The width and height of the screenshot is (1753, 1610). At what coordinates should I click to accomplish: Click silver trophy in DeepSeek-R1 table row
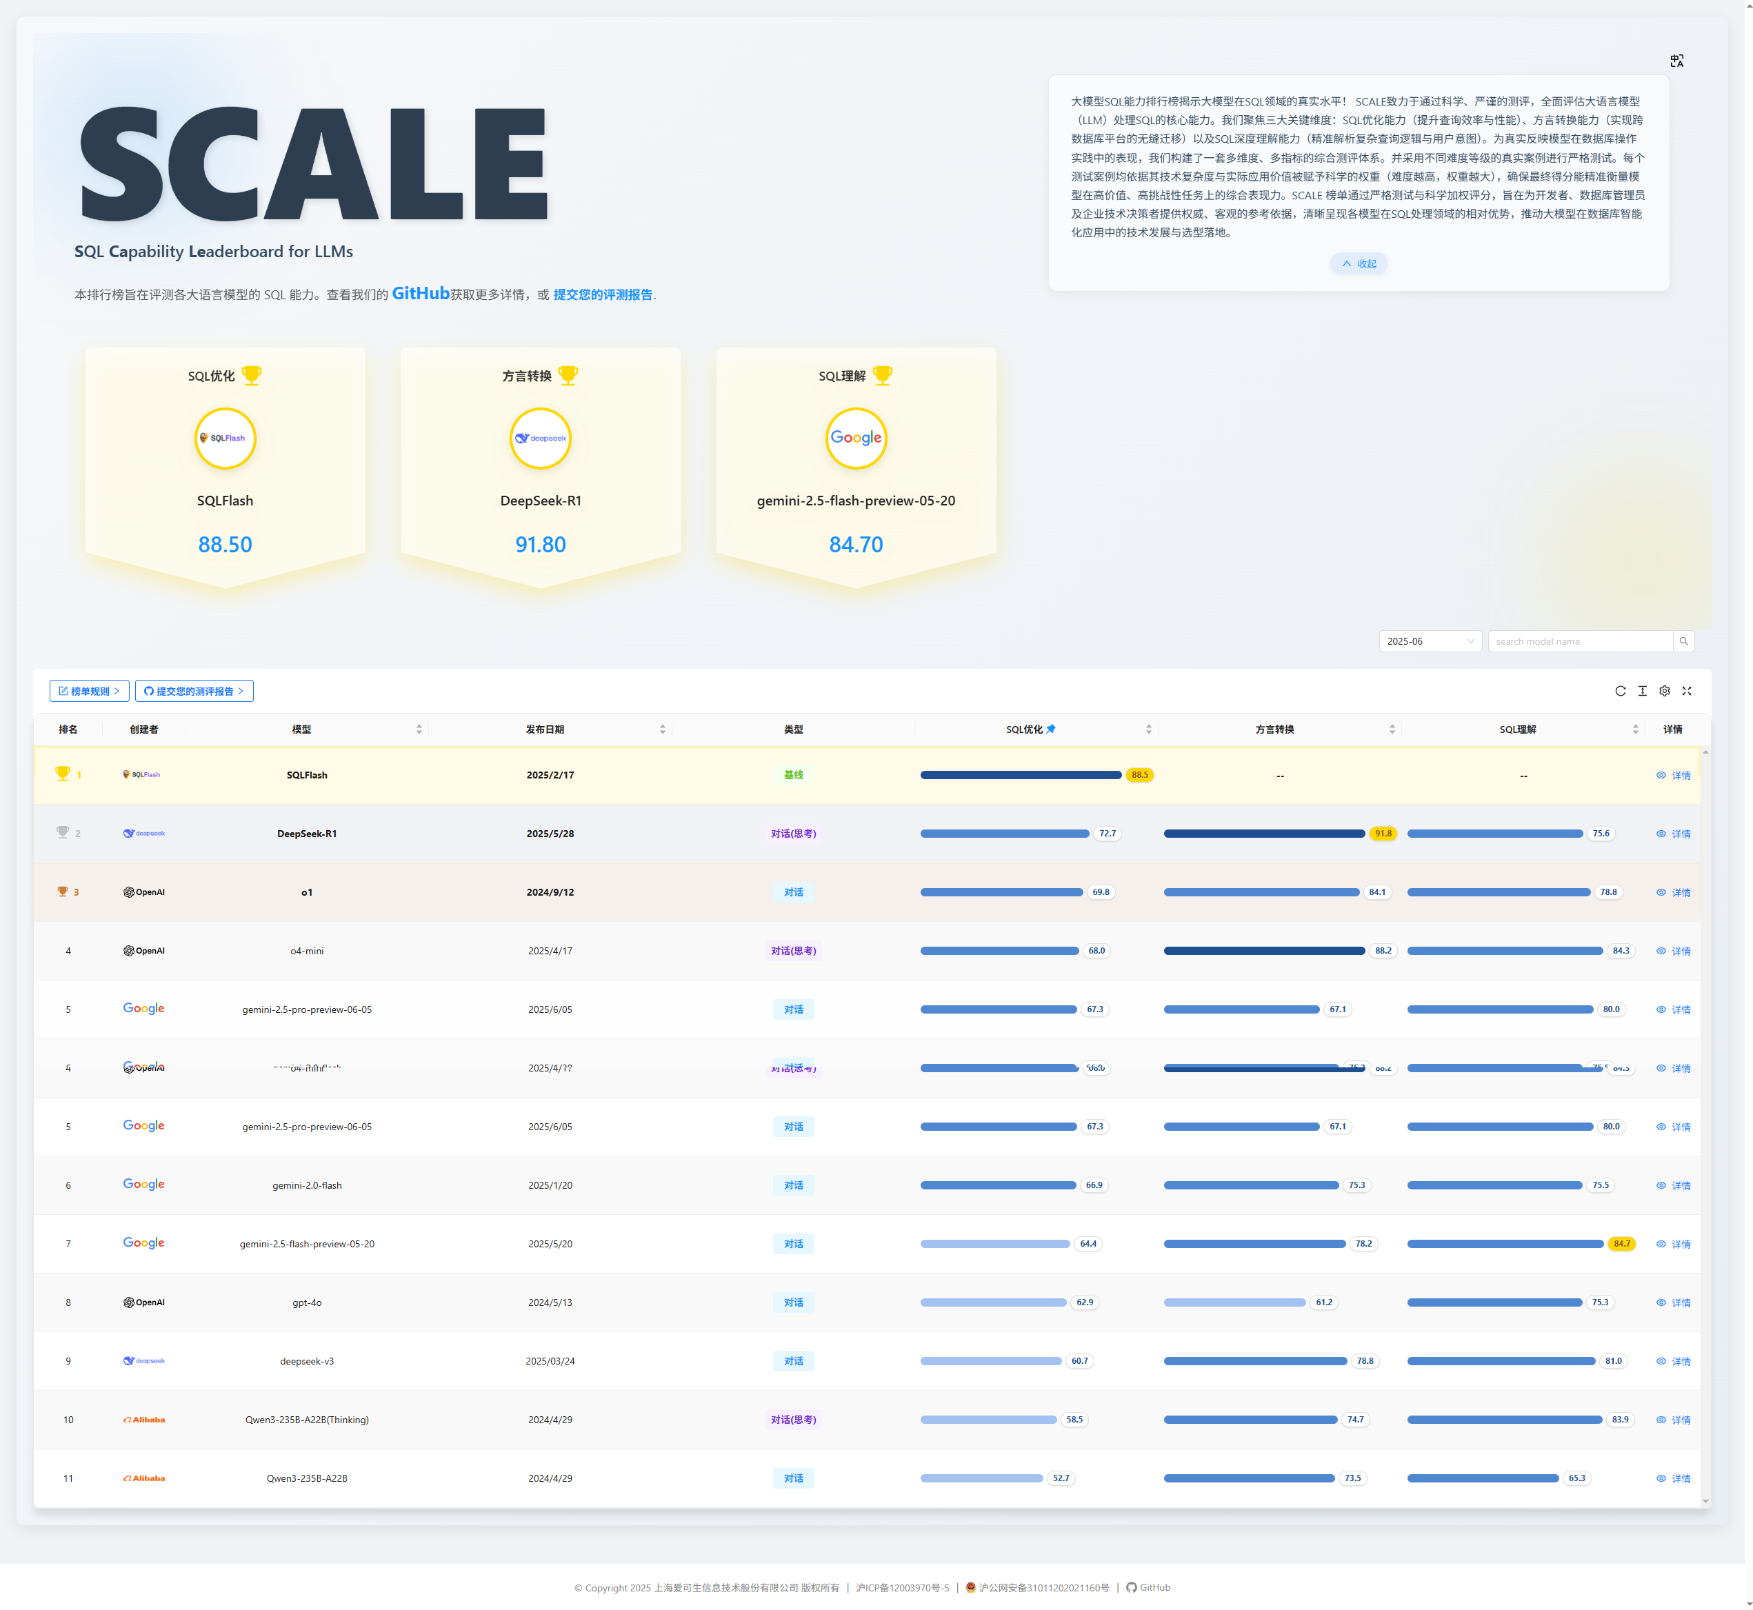(x=63, y=833)
